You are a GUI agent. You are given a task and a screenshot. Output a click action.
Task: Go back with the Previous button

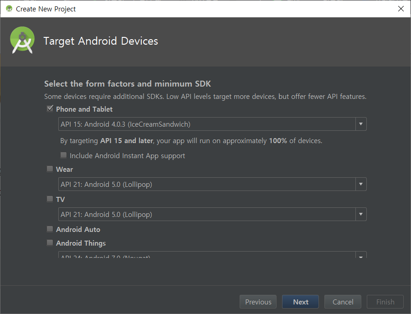pos(258,302)
